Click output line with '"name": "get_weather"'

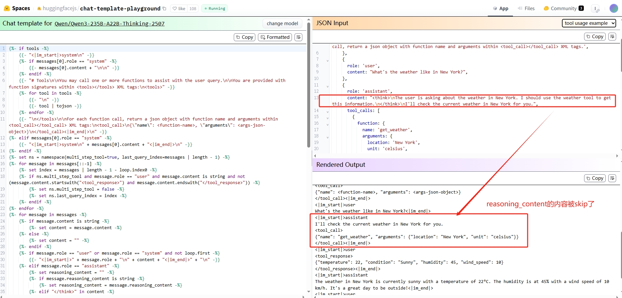417,237
